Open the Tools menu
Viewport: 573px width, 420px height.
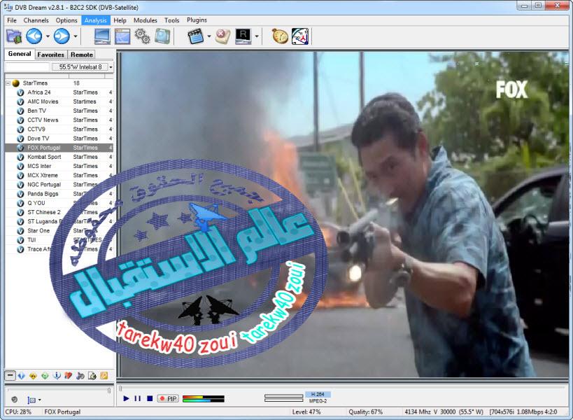[x=171, y=20]
